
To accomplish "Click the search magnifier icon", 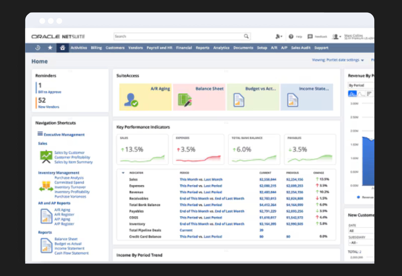I will point(246,36).
